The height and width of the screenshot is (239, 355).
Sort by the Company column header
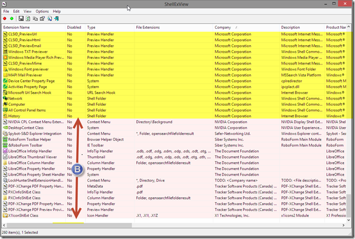point(246,28)
